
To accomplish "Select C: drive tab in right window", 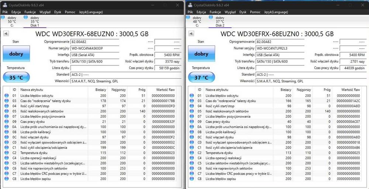I will coord(197,21).
